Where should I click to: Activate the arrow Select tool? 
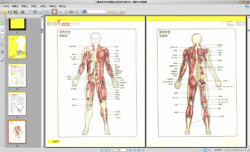[x=60, y=12]
